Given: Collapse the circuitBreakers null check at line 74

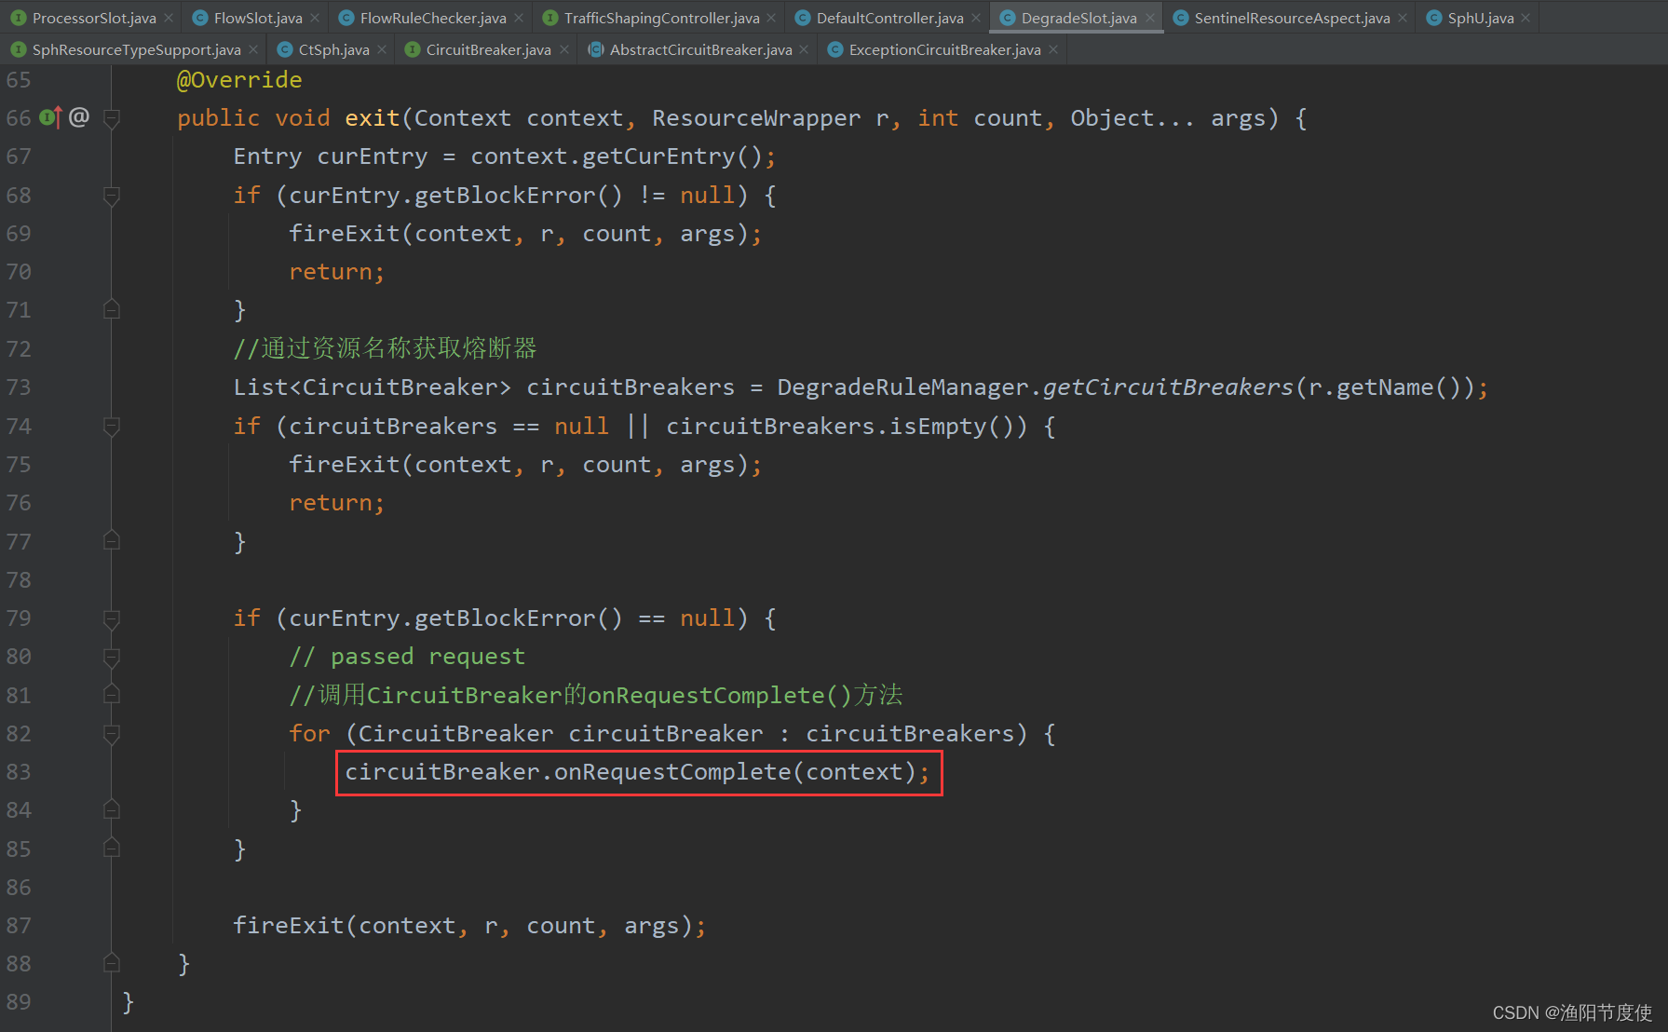Looking at the screenshot, I should (x=112, y=427).
